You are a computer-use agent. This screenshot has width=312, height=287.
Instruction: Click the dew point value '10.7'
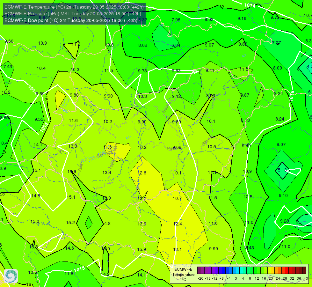[177, 198]
